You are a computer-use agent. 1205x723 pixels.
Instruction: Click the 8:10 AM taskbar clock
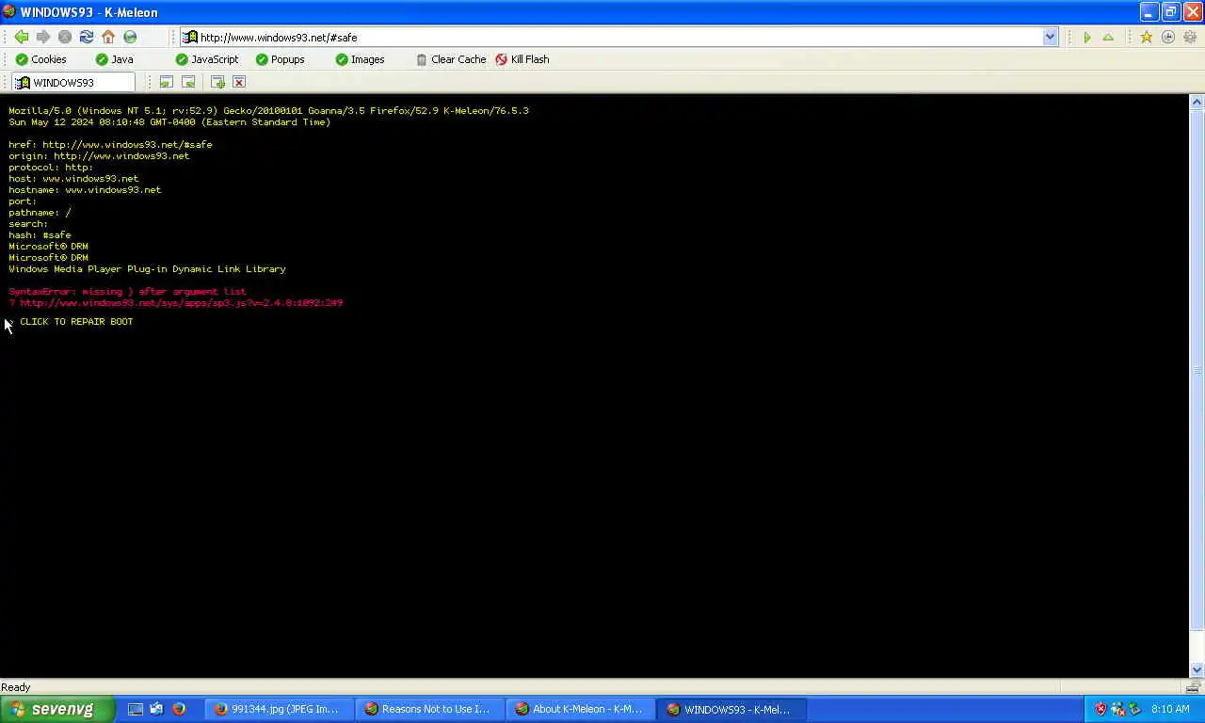[x=1170, y=710]
